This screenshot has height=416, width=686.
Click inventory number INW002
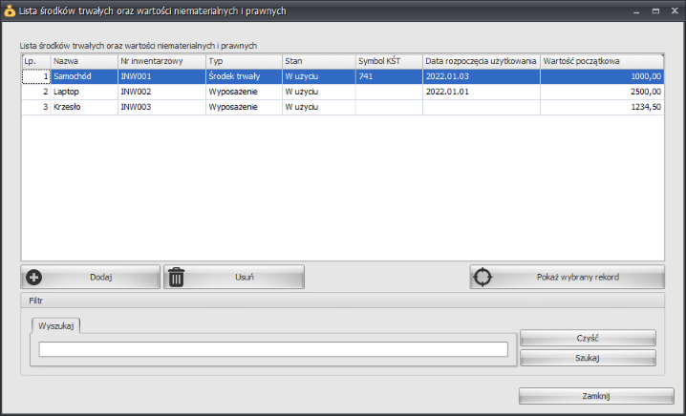click(x=161, y=92)
